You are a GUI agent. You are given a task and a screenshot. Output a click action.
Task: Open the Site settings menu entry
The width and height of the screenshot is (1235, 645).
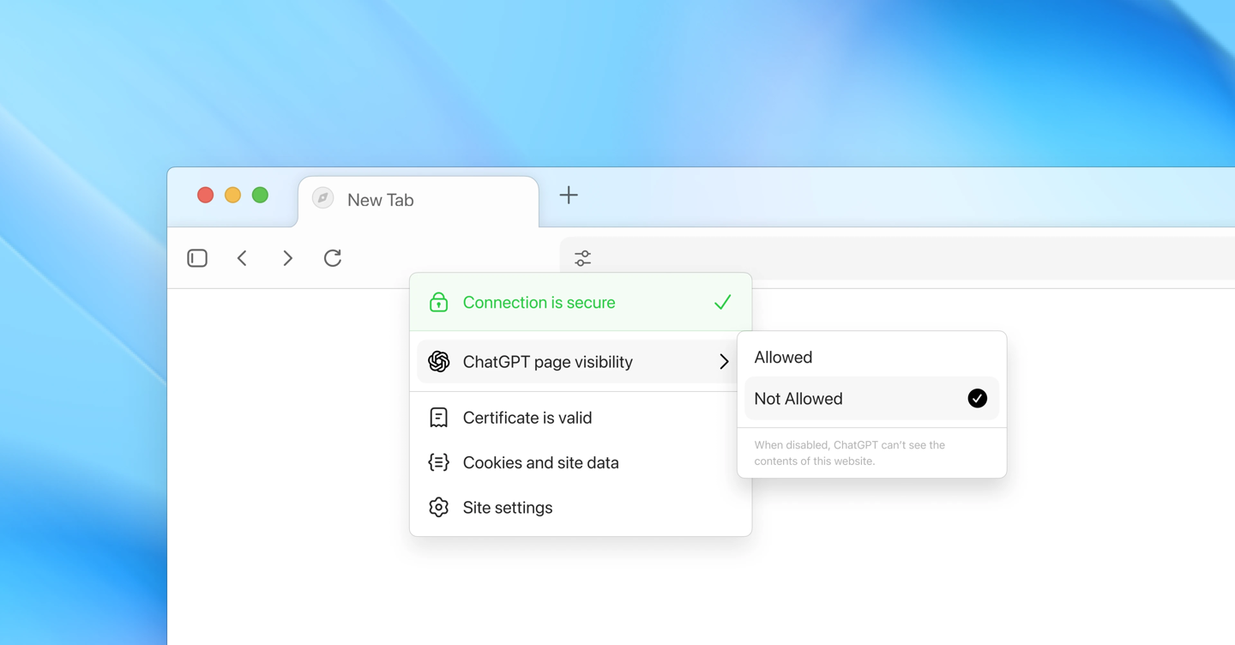tap(507, 507)
